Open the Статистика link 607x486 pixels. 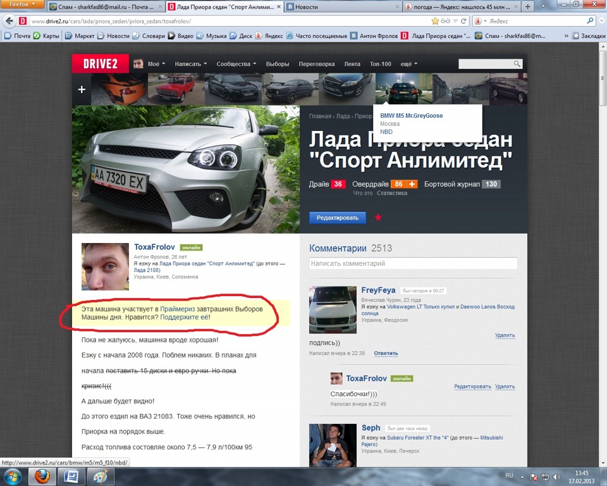[x=392, y=193]
